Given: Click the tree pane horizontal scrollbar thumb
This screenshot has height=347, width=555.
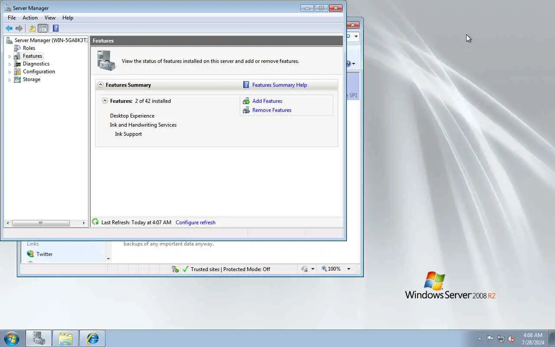Looking at the screenshot, I should pos(41,223).
